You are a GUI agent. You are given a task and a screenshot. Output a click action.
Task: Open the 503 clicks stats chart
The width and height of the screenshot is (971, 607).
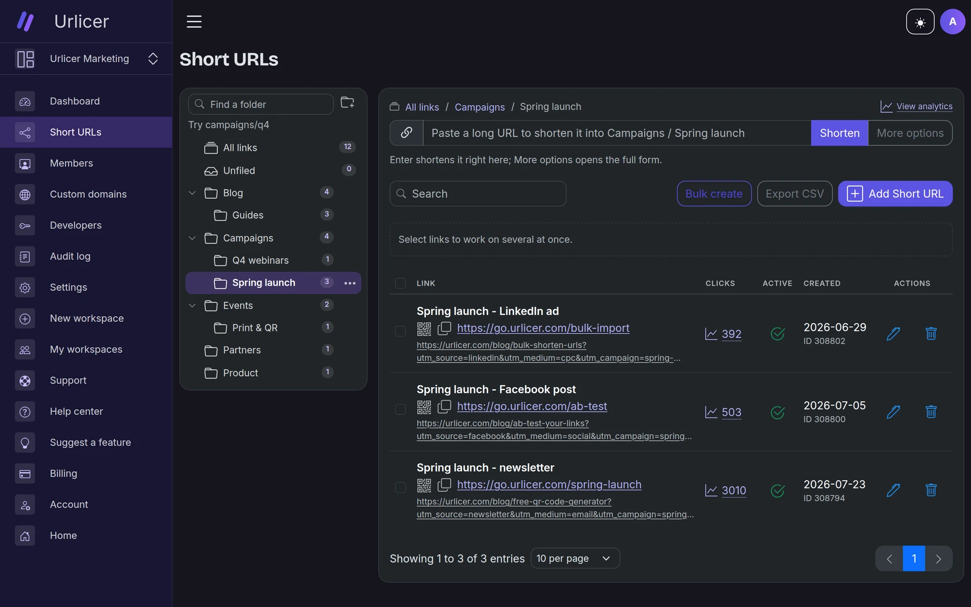(723, 412)
